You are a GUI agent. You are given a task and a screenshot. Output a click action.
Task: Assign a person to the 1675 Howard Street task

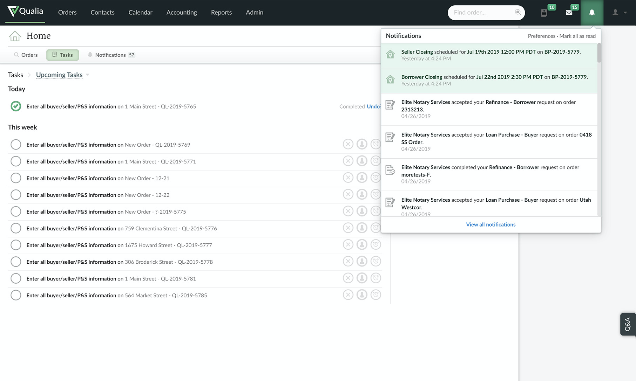pos(362,244)
